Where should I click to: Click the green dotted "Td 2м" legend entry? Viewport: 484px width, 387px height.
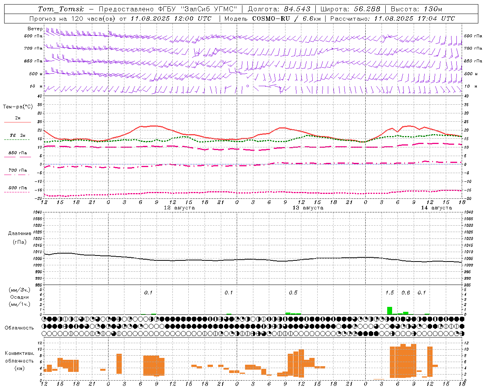click(17, 137)
